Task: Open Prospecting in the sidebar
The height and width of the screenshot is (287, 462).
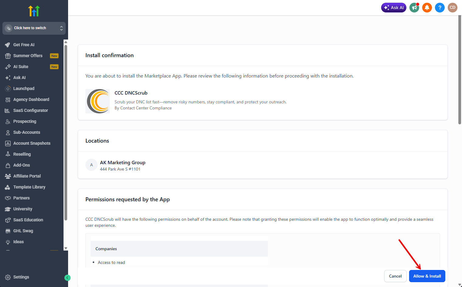Action: (25, 121)
